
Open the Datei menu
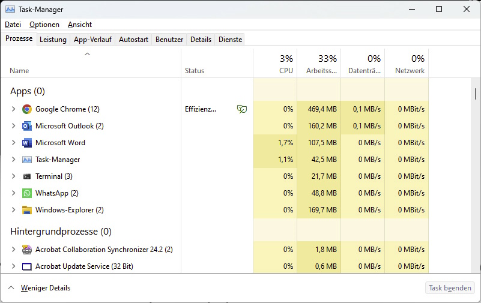[13, 25]
